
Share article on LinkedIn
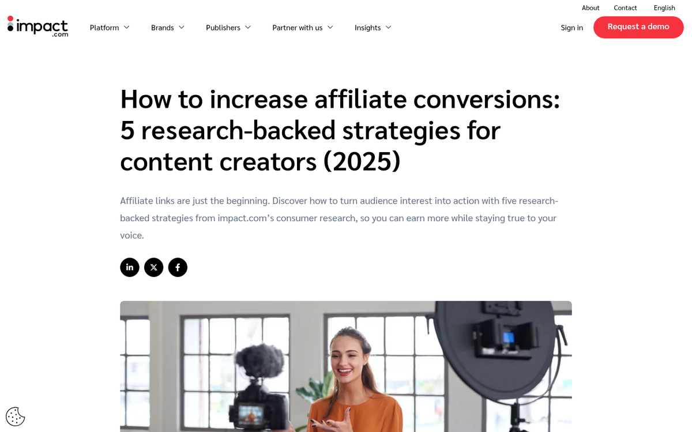point(130,267)
